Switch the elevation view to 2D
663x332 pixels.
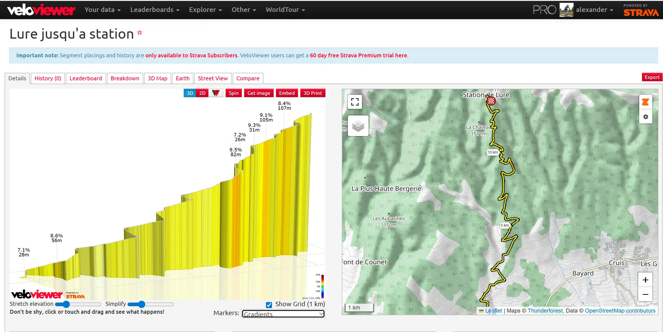pyautogui.click(x=202, y=93)
